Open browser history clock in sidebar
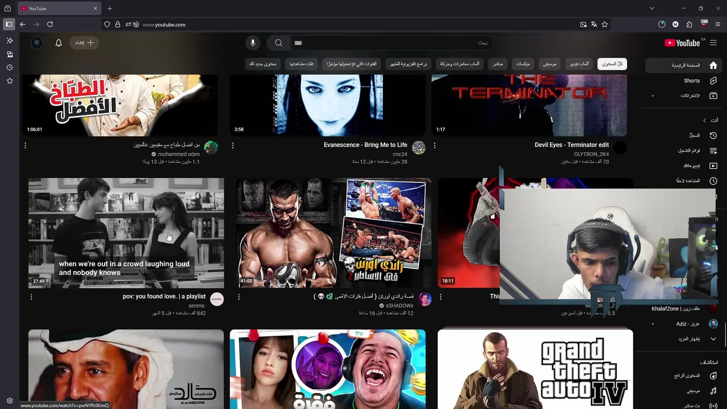 (x=10, y=68)
